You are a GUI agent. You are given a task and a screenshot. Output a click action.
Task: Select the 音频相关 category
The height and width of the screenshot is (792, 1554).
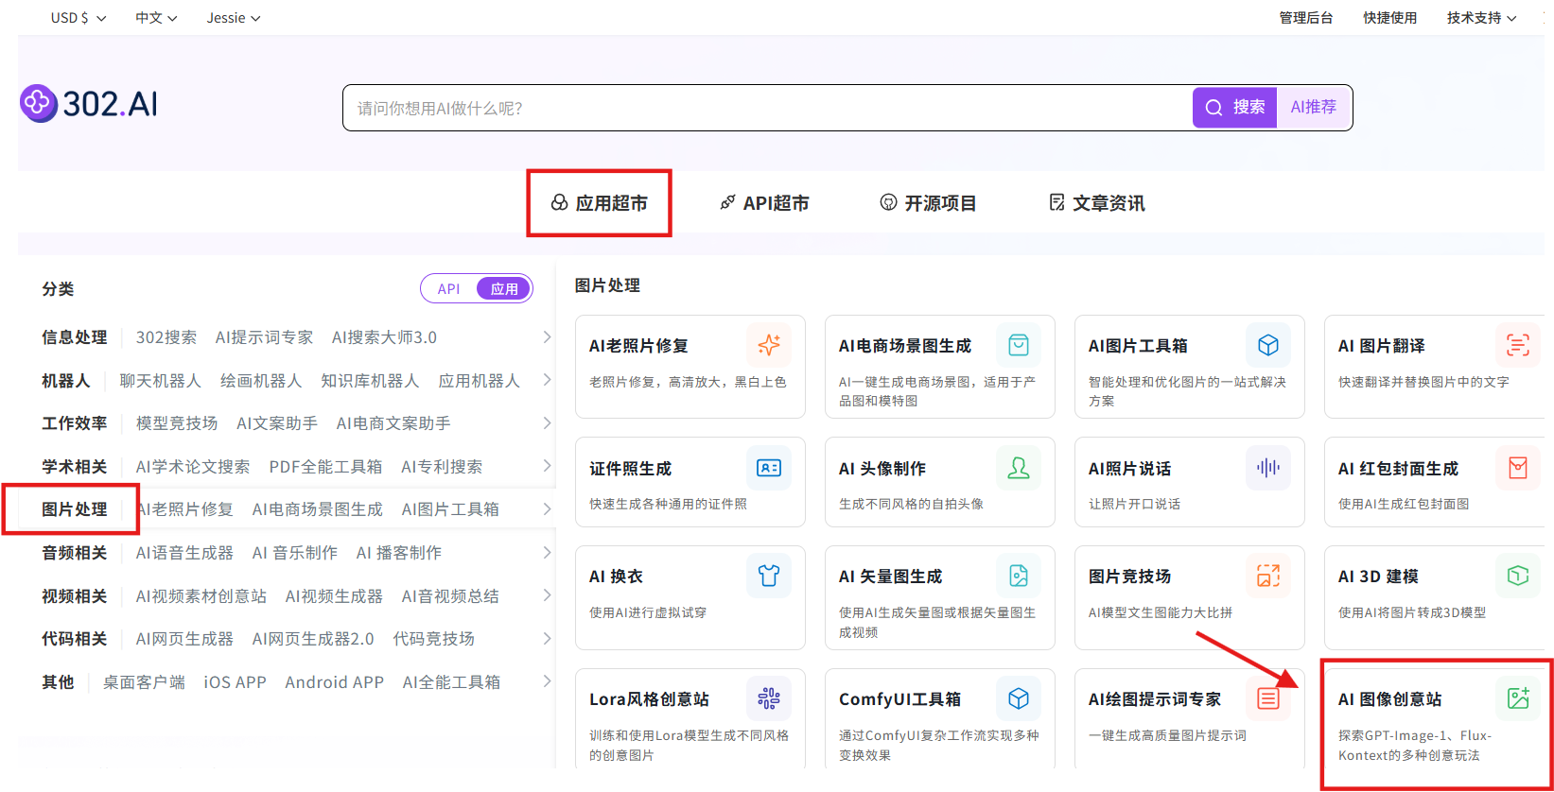point(75,553)
